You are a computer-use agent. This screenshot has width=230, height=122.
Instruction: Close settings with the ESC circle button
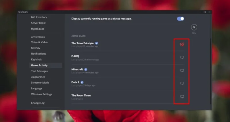pyautogui.click(x=194, y=27)
